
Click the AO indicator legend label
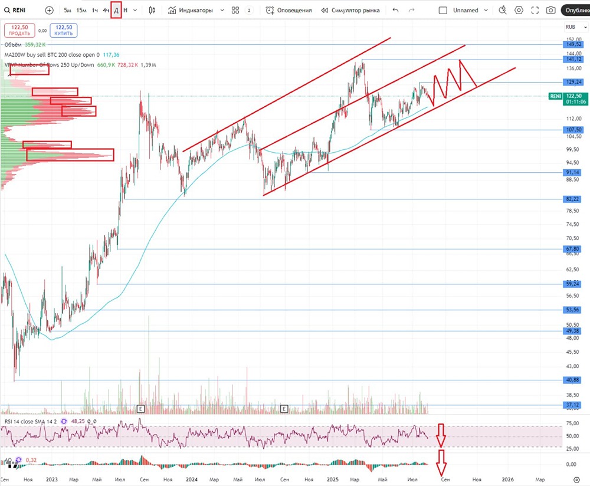[x=7, y=460]
